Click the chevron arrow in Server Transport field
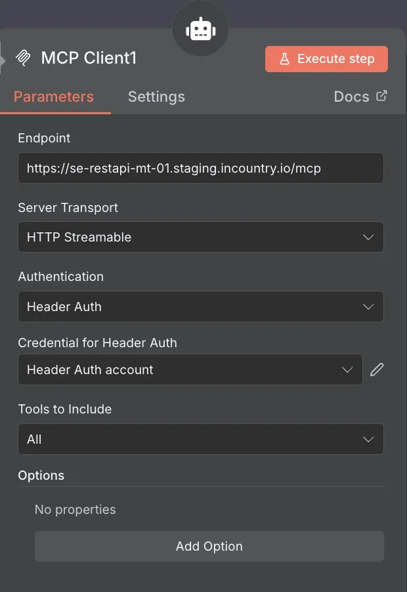Screen dimensions: 407x592 point(368,237)
